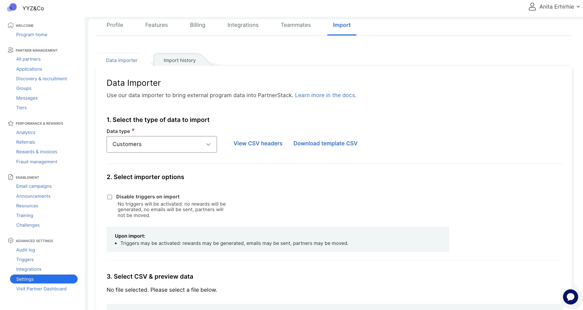Open Rewards & invoices
This screenshot has height=310, width=583.
(x=37, y=152)
